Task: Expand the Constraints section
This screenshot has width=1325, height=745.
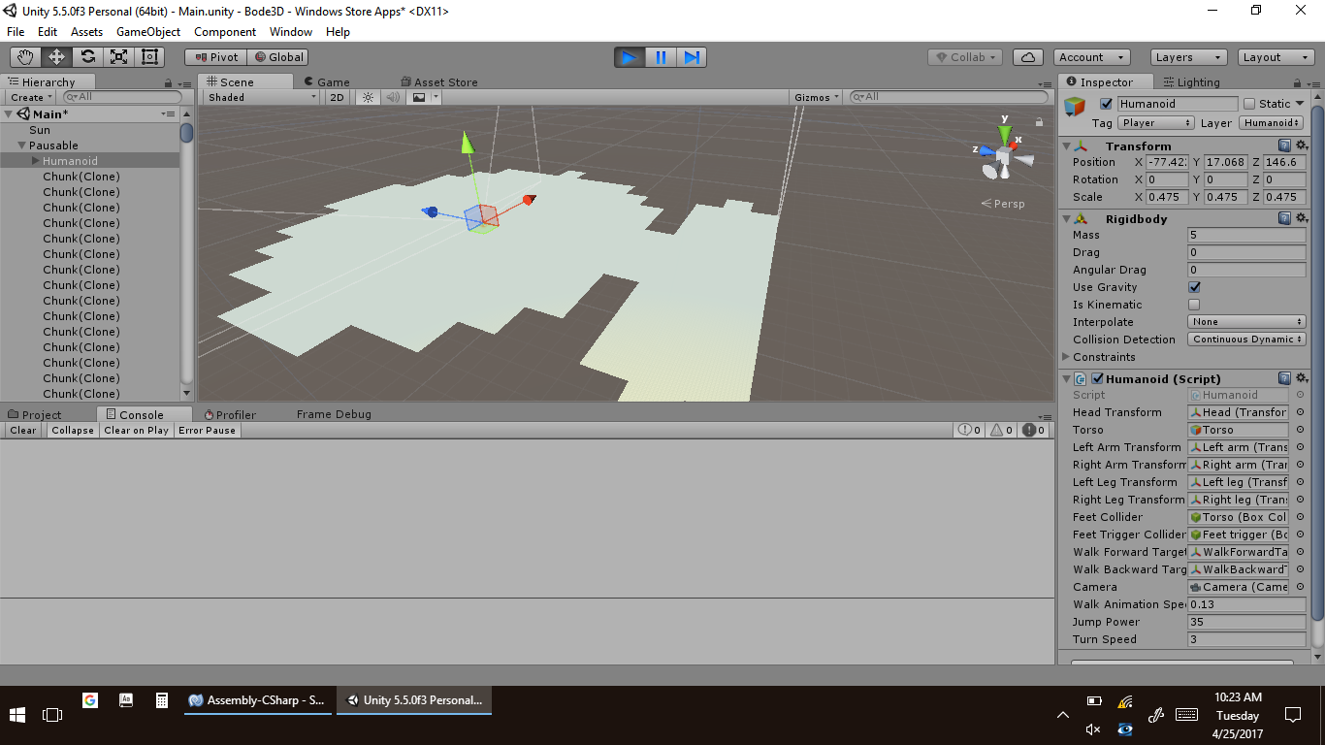Action: pos(1067,357)
